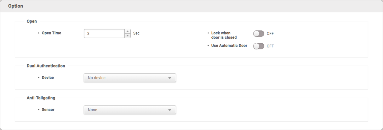The height and width of the screenshot is (130, 383).
Task: Select the Open section title
Action: pos(32,21)
